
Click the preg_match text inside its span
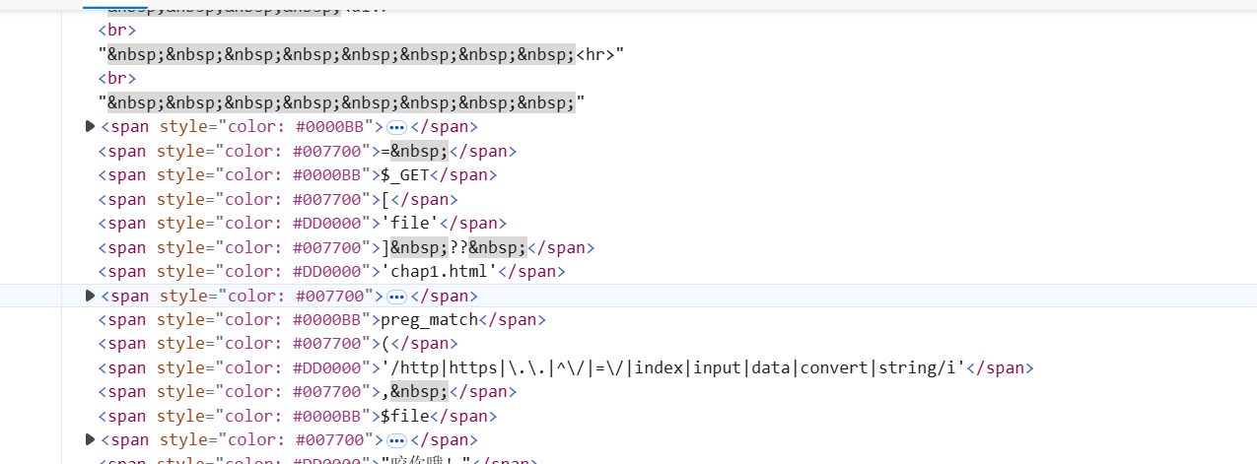coord(429,319)
